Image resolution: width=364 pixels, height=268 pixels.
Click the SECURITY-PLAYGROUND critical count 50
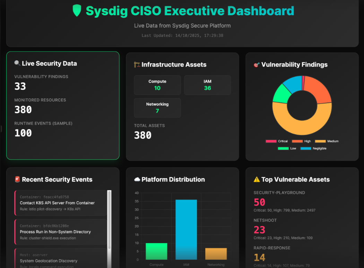(x=259, y=202)
